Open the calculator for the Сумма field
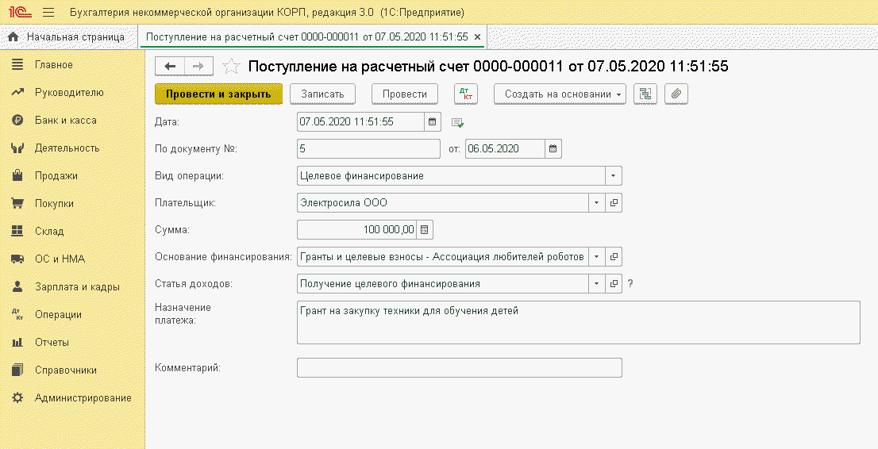This screenshot has width=878, height=449. click(x=425, y=229)
